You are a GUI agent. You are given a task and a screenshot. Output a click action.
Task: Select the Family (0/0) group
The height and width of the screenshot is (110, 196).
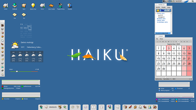coord(161,20)
